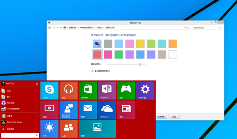This screenshot has height=139, width=237.
Task: Open the OneDrive cloud tile
Action: [107, 110]
